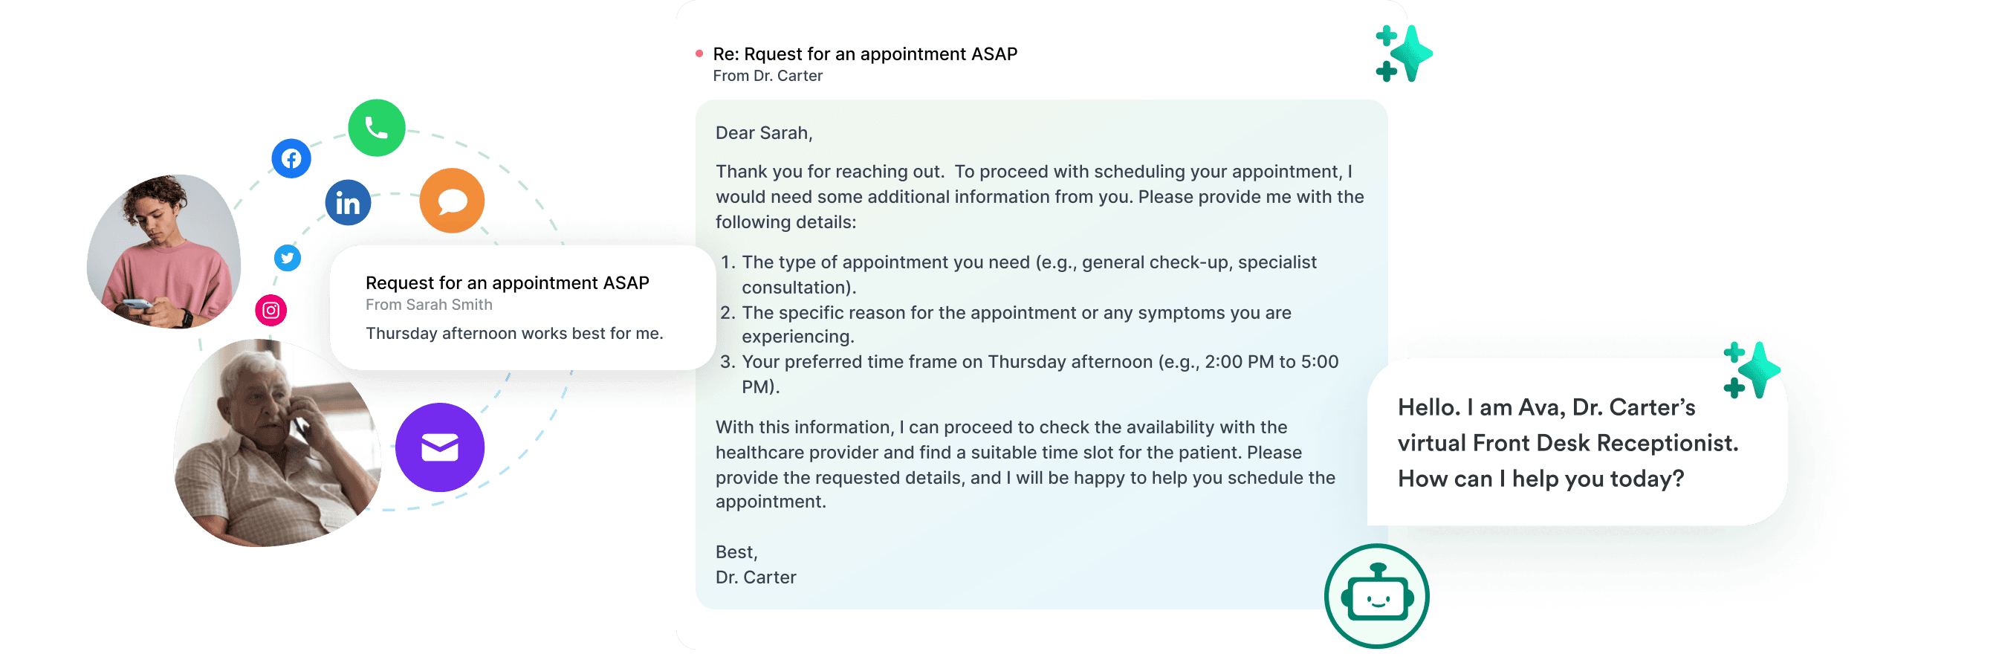Click the "Thursday afternoon works best for me." preview

click(513, 334)
